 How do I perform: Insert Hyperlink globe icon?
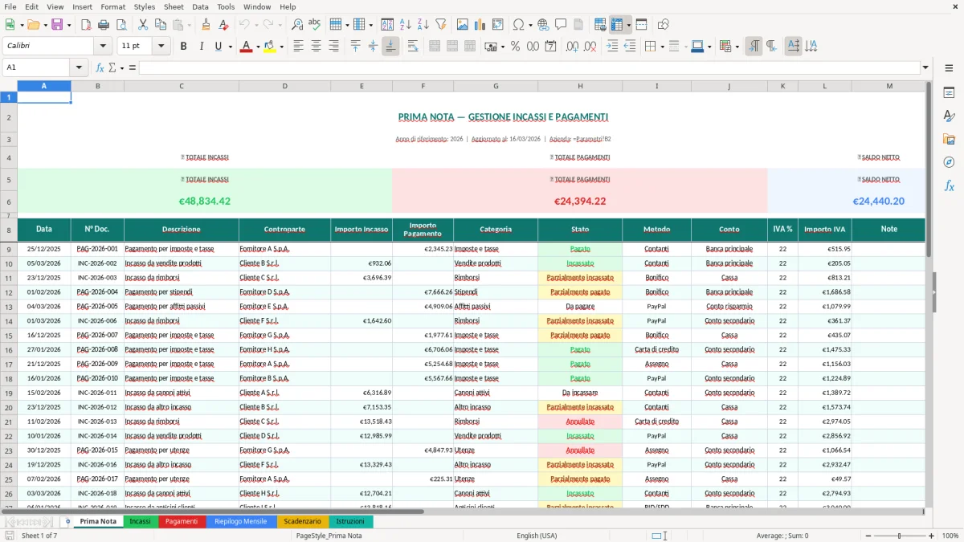click(543, 25)
